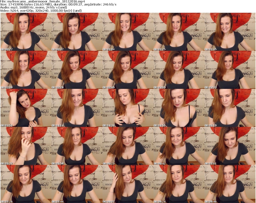Click the frame timestamped 00:07:44

(x=77, y=184)
